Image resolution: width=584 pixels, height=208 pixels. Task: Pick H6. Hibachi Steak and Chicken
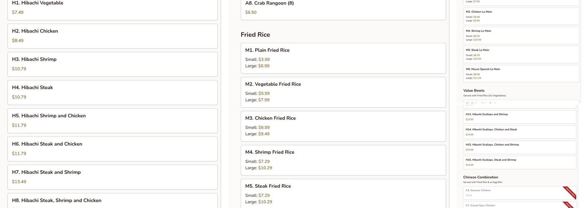pos(112,149)
